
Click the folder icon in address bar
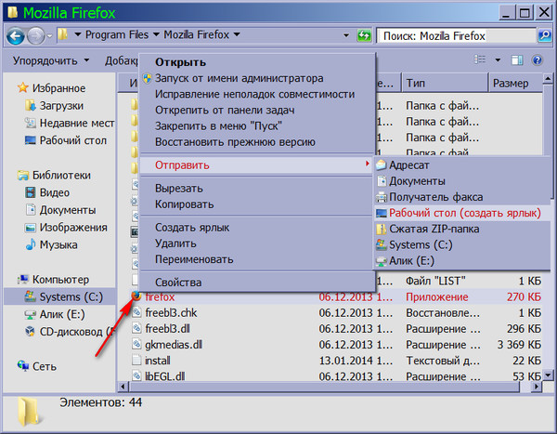63,34
